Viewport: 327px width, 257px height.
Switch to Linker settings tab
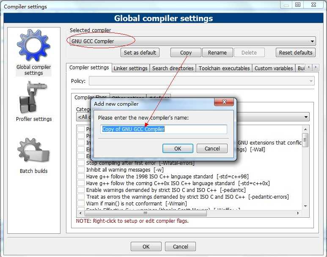(131, 68)
